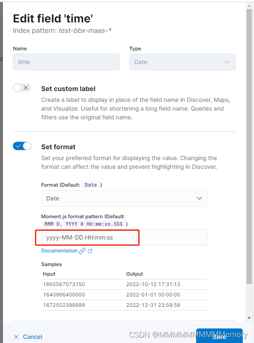Viewport: 254px width, 343px height.
Task: Expand the Date format selector
Action: (x=124, y=198)
